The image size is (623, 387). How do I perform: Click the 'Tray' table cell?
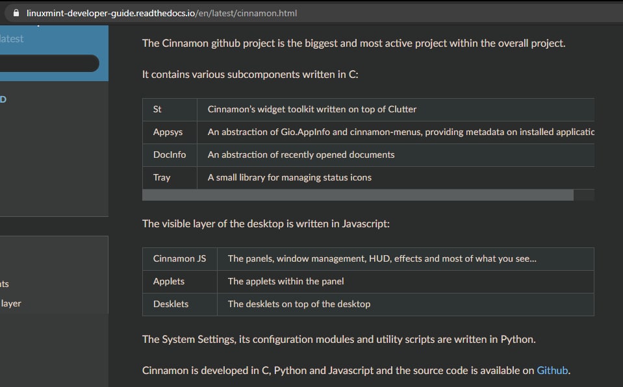tap(170, 177)
